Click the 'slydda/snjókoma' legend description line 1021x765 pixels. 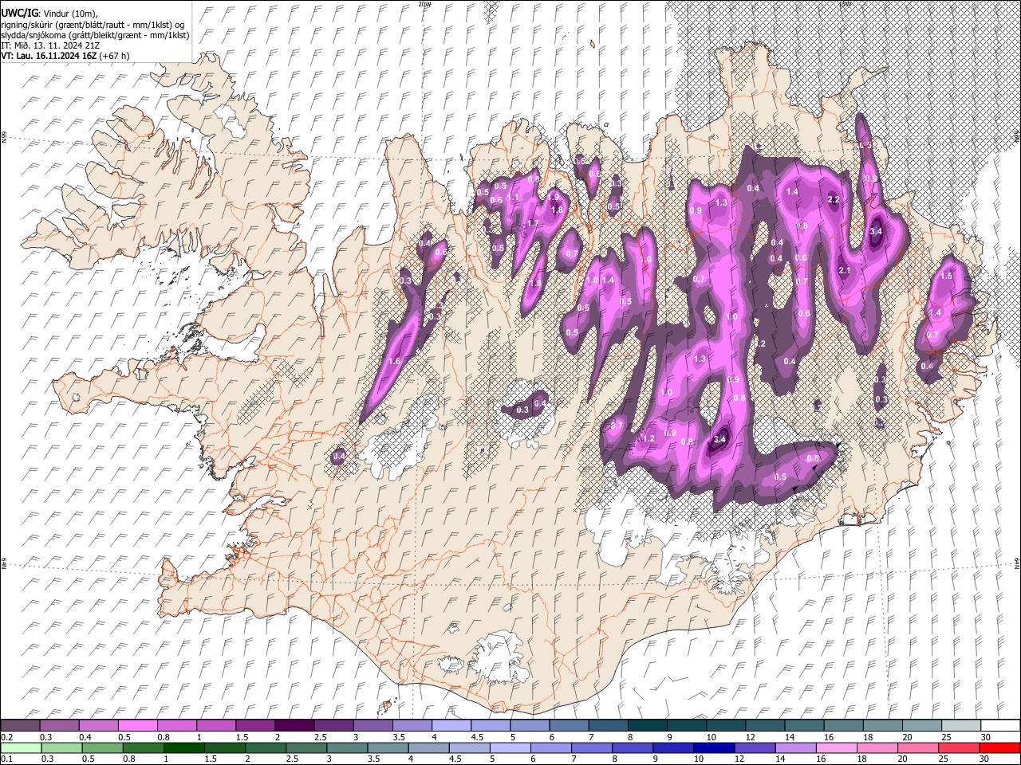pyautogui.click(x=95, y=35)
